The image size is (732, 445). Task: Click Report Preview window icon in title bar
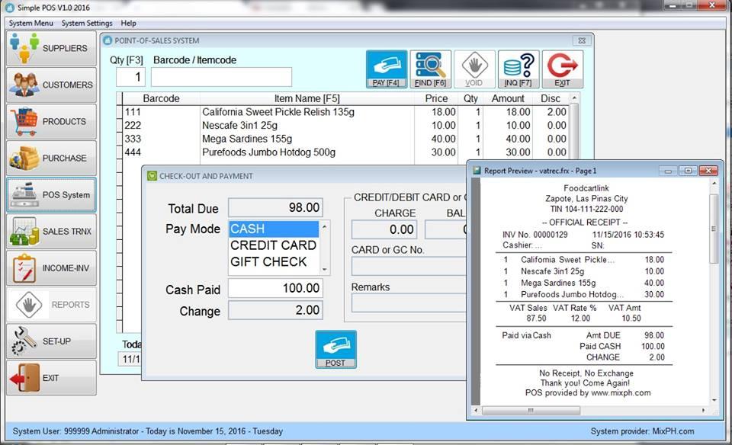pos(477,171)
